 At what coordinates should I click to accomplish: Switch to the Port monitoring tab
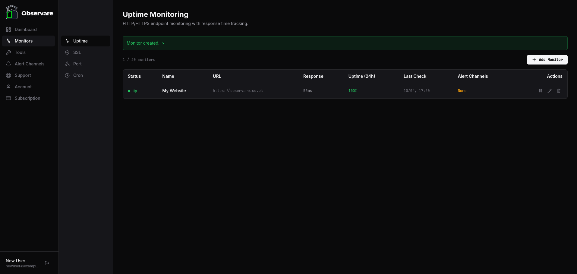[x=77, y=64]
